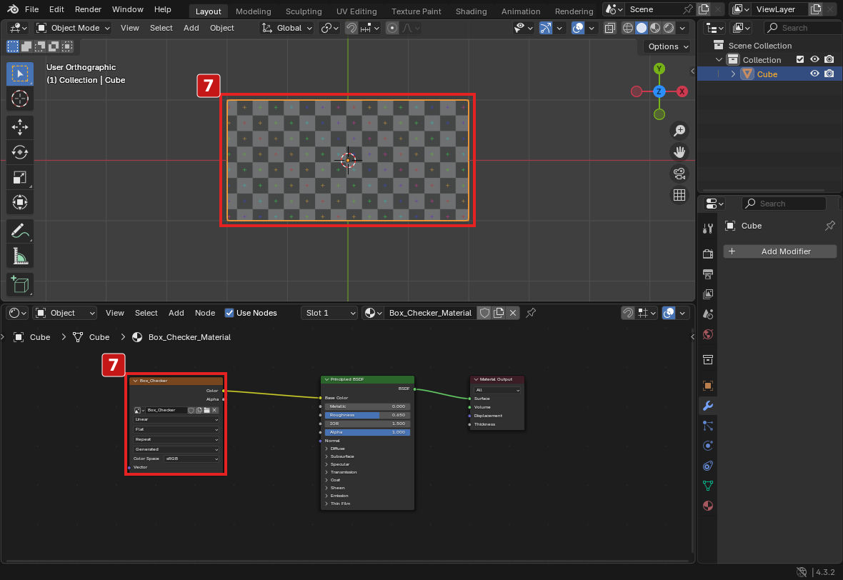
Task: Open the Output properties tab
Action: click(708, 274)
